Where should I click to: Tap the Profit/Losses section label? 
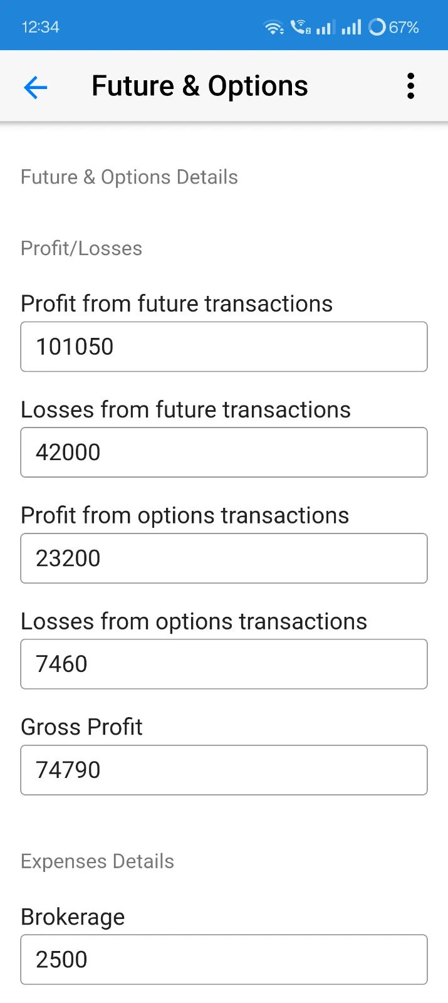click(81, 248)
